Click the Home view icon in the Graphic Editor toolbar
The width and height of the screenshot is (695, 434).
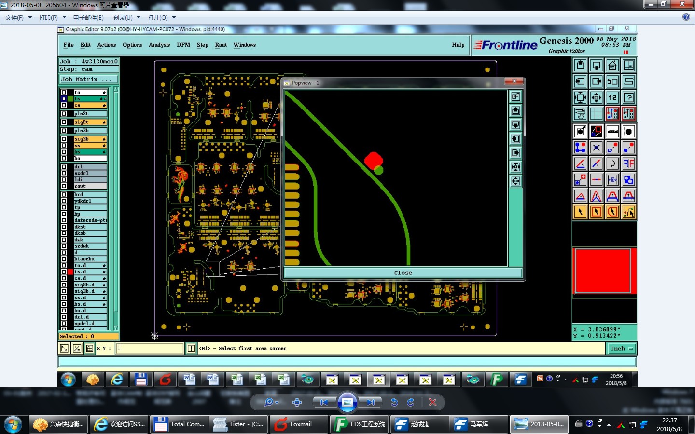click(x=612, y=66)
